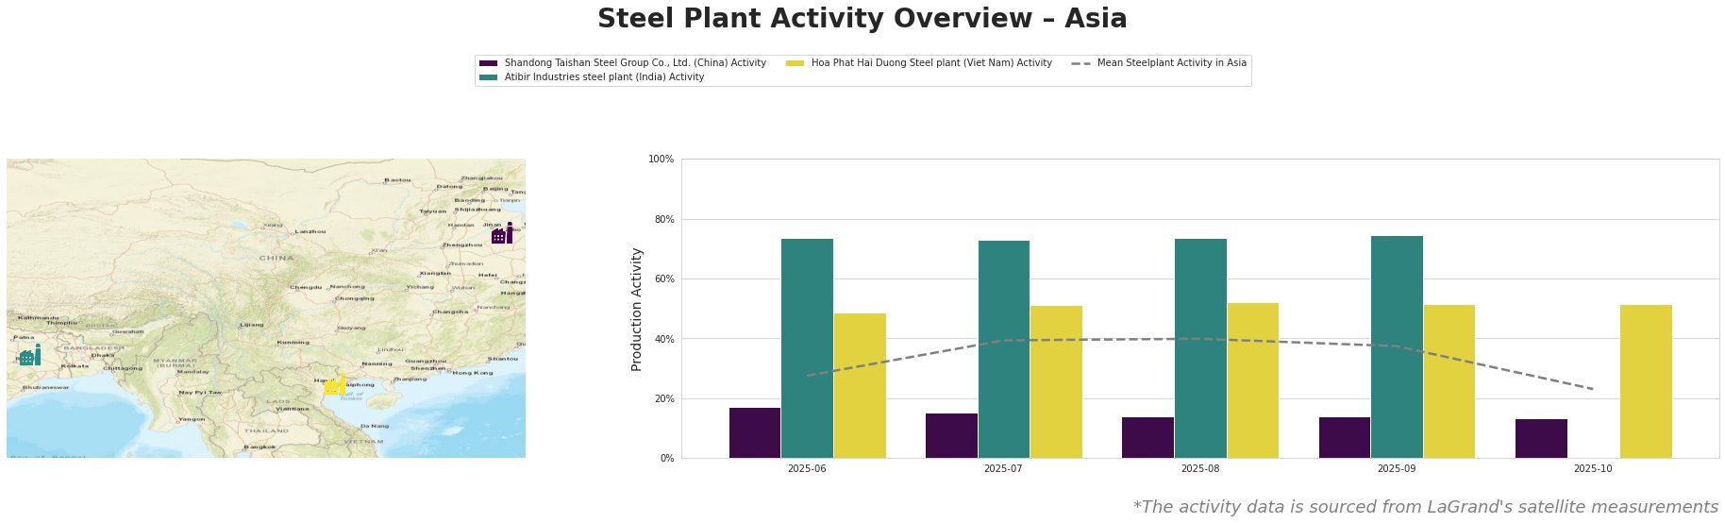Click the dashed Mean Steelplant Activity legend marker
This screenshot has height=523, width=1725.
click(1081, 63)
